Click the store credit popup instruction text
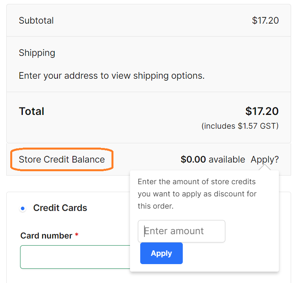Viewport: 297px width, 283px height. coord(197,194)
